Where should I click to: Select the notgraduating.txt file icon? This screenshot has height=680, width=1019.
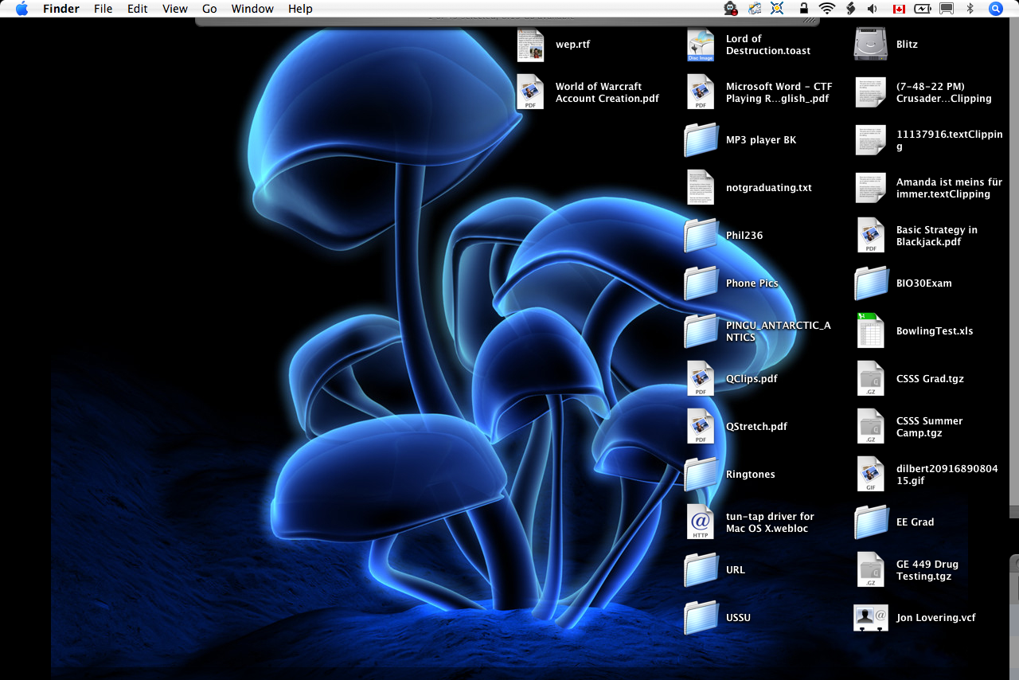[701, 188]
